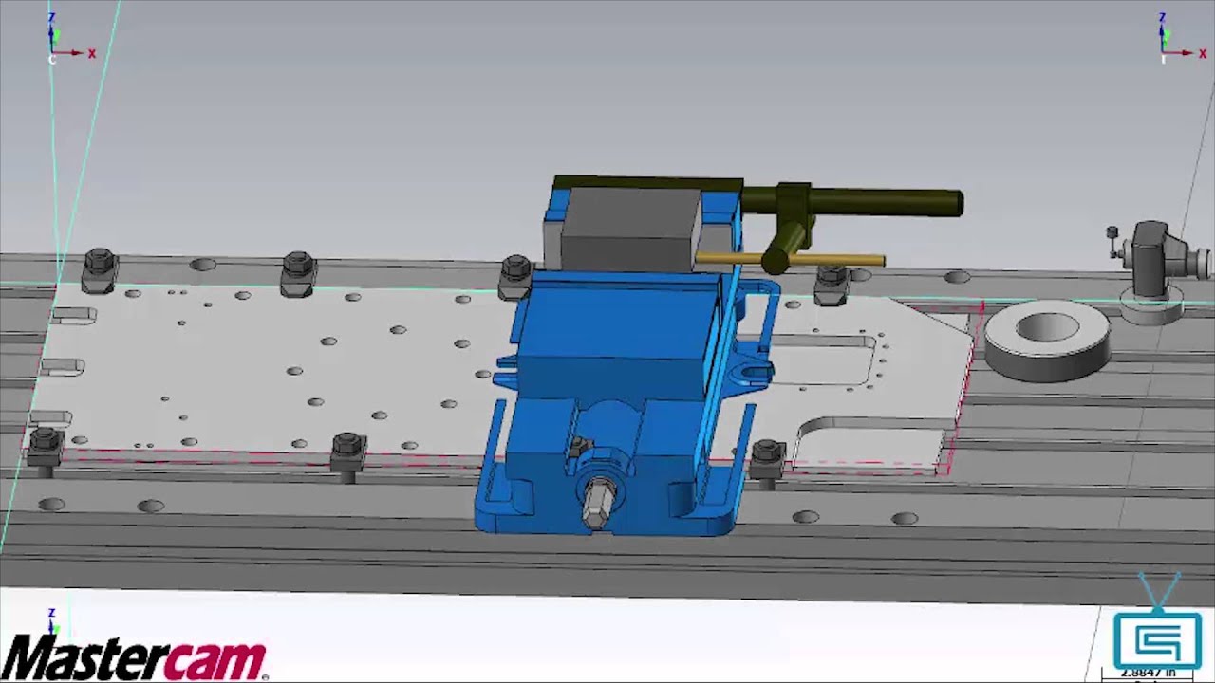
Task: Select the thin brass-colored rod
Action: [x=790, y=259]
